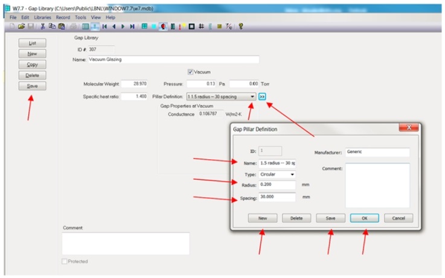Click the Paste clipboard toolbar icon
This screenshot has height=278, width=445.
[60, 27]
